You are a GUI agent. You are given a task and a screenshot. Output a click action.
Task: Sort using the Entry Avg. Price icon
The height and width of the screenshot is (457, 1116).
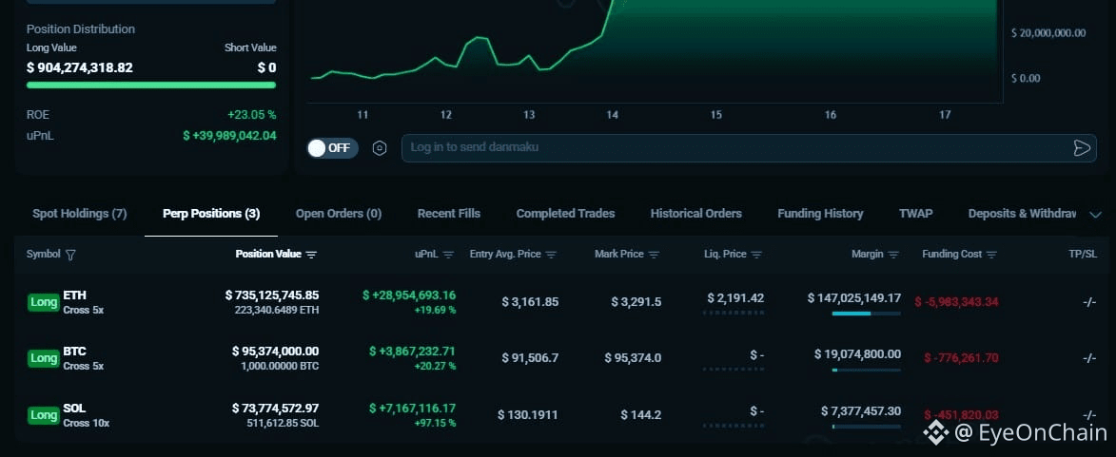(551, 255)
